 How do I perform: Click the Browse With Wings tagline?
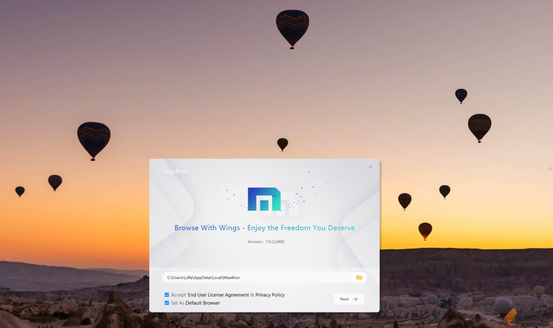264,228
